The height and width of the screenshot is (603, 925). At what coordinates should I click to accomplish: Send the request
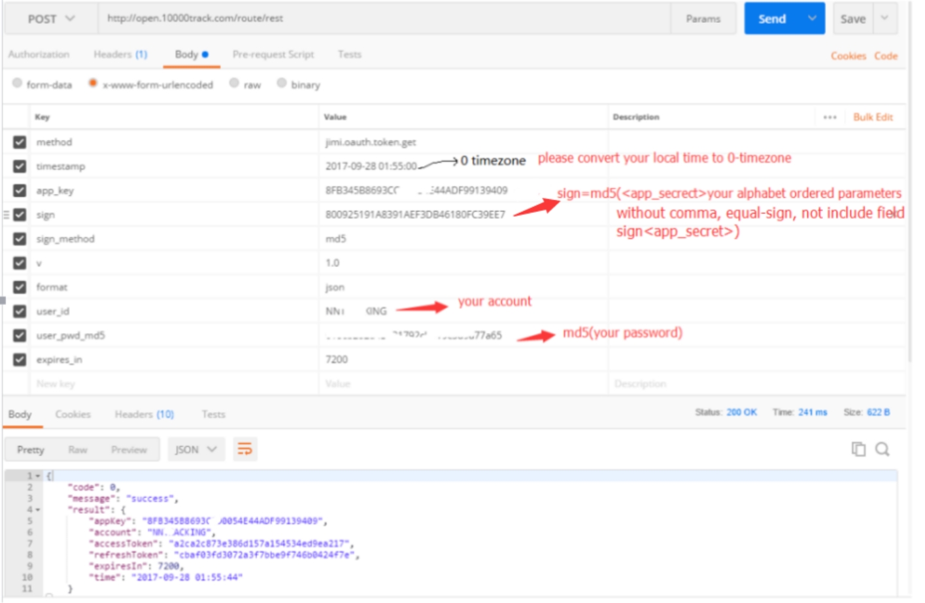pyautogui.click(x=772, y=19)
